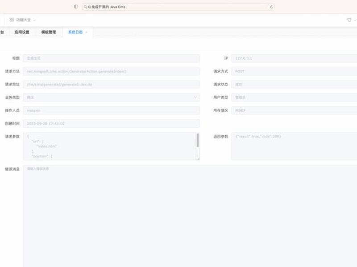Open the 功能大全 menu
The height and width of the screenshot is (267, 357).
tap(24, 20)
